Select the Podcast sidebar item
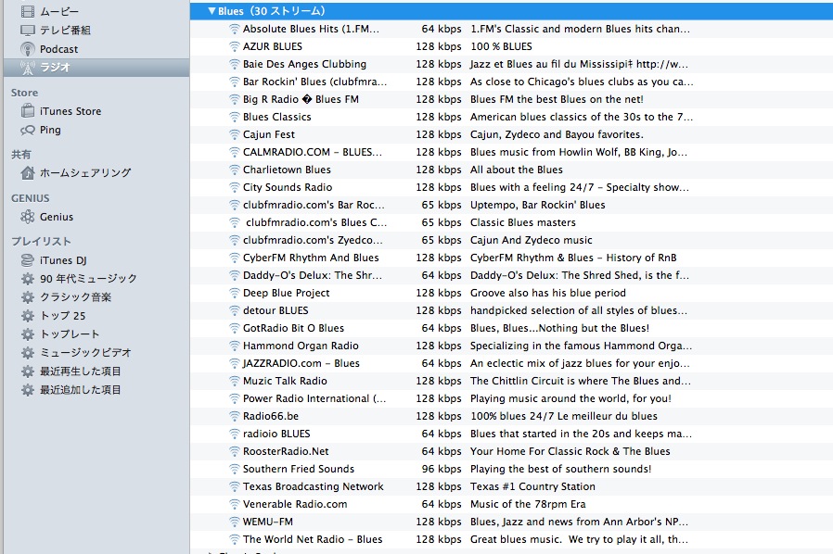This screenshot has width=833, height=554. [59, 49]
